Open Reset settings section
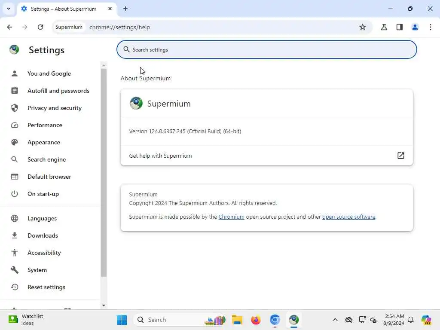Viewport: 440px width, 330px height. coord(46,287)
